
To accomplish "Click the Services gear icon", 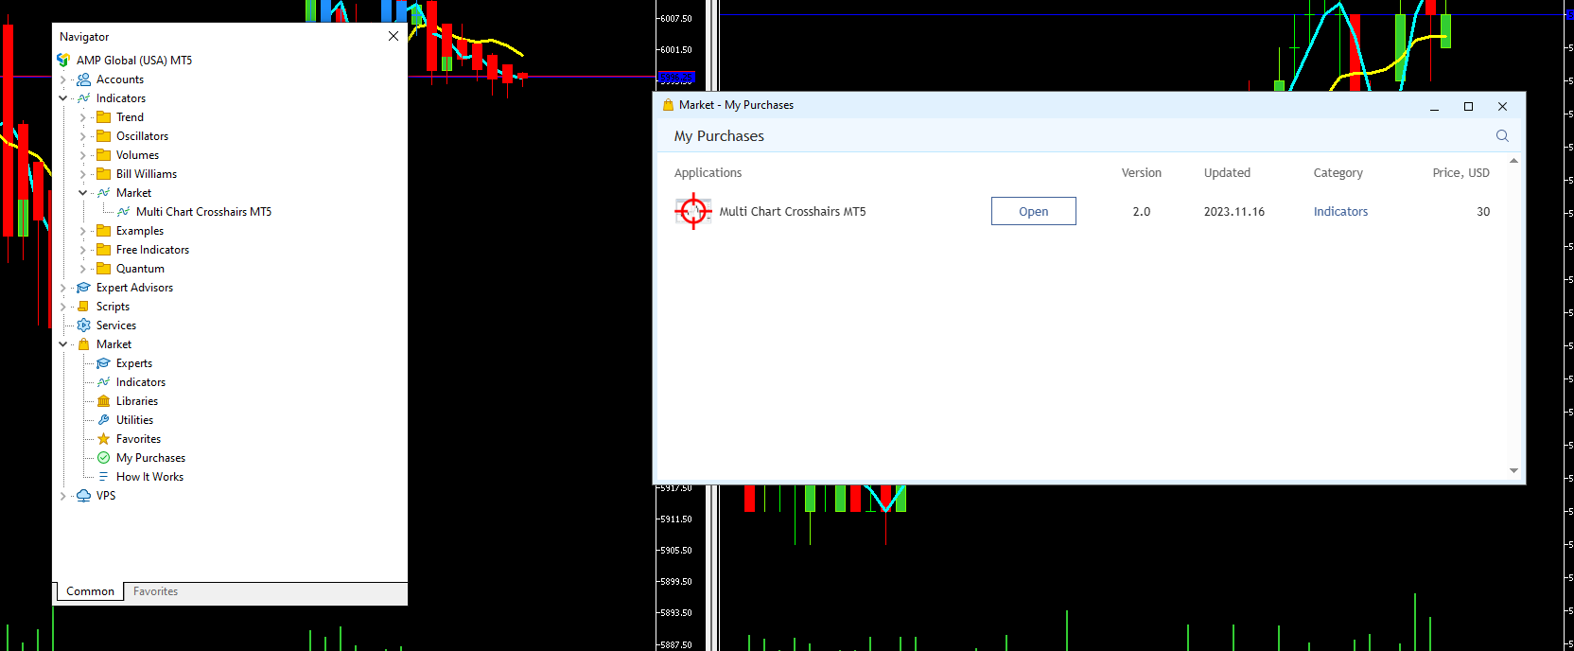I will 83,325.
